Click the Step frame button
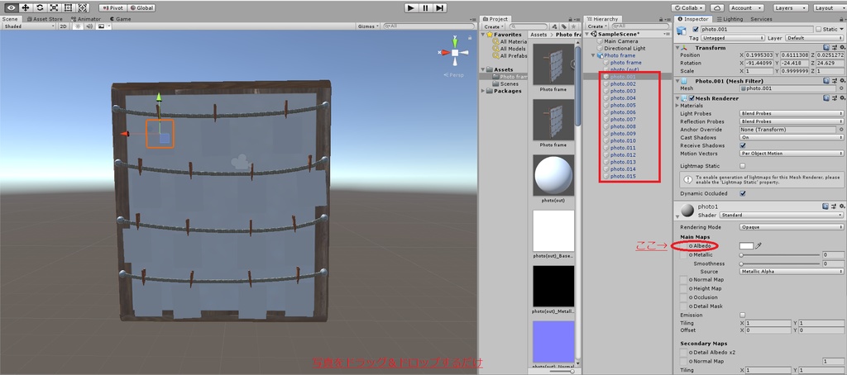Viewport: 847px width, 375px height. 440,8
